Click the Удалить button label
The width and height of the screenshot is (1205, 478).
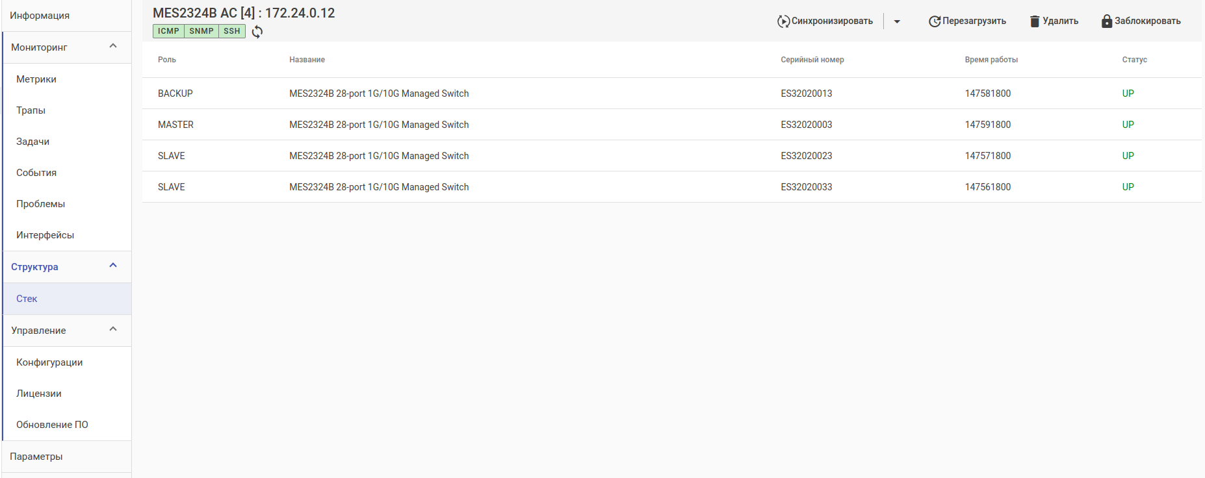click(1061, 21)
